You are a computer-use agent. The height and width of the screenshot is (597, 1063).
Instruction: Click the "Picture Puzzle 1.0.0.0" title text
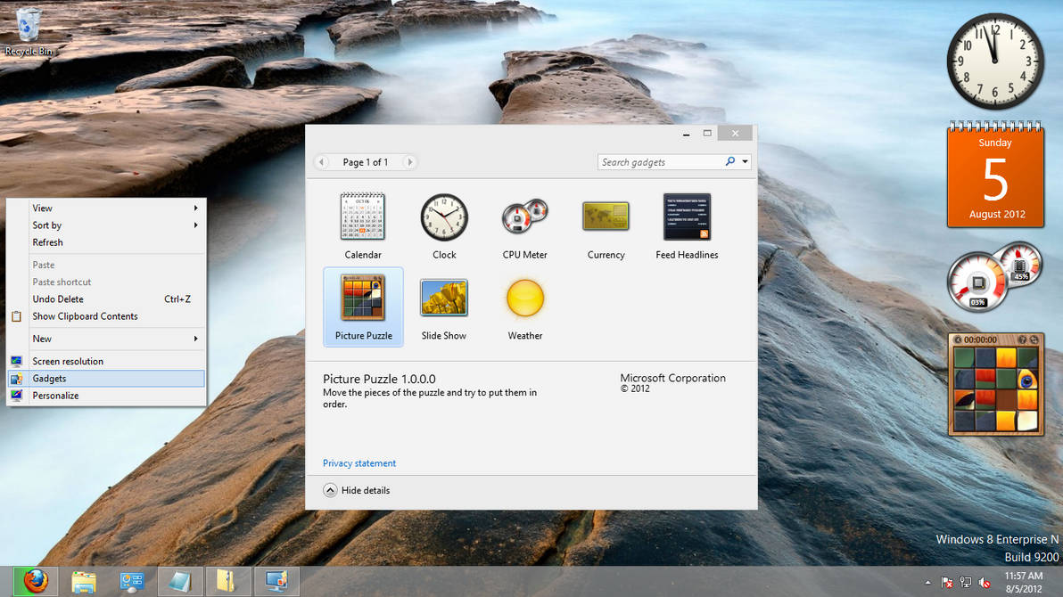tap(379, 379)
